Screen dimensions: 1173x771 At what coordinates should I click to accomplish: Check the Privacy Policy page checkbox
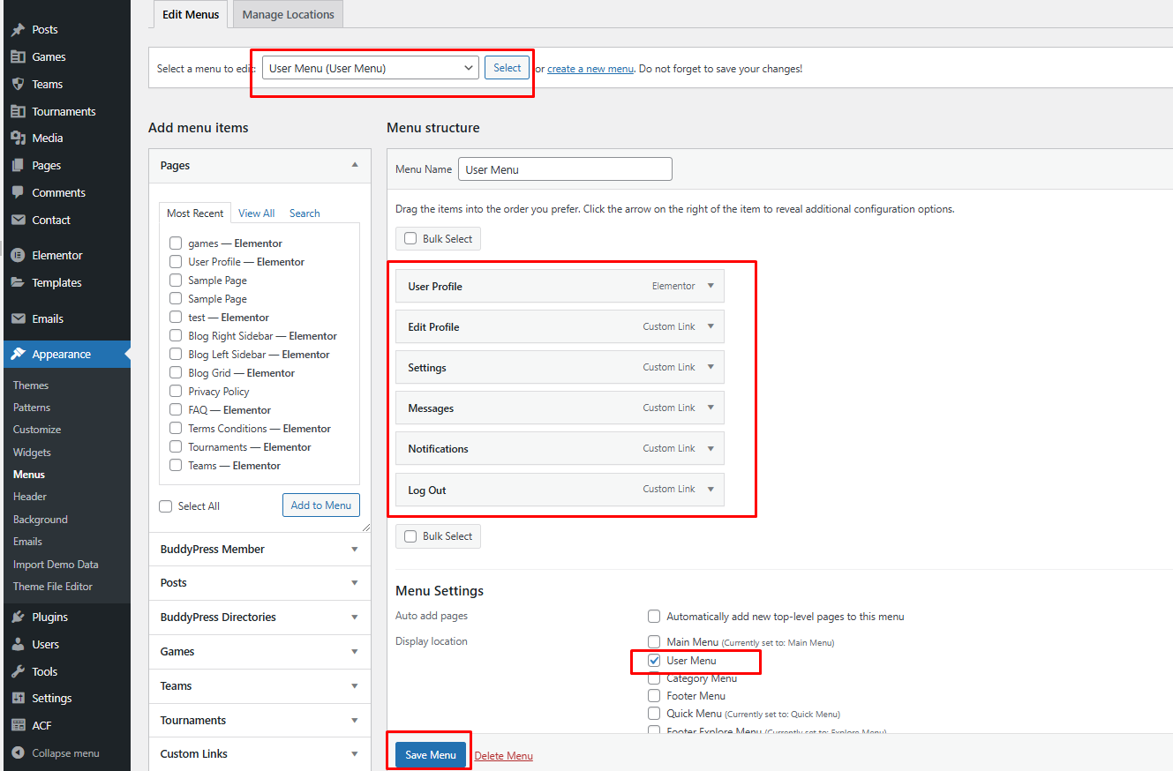pos(176,392)
